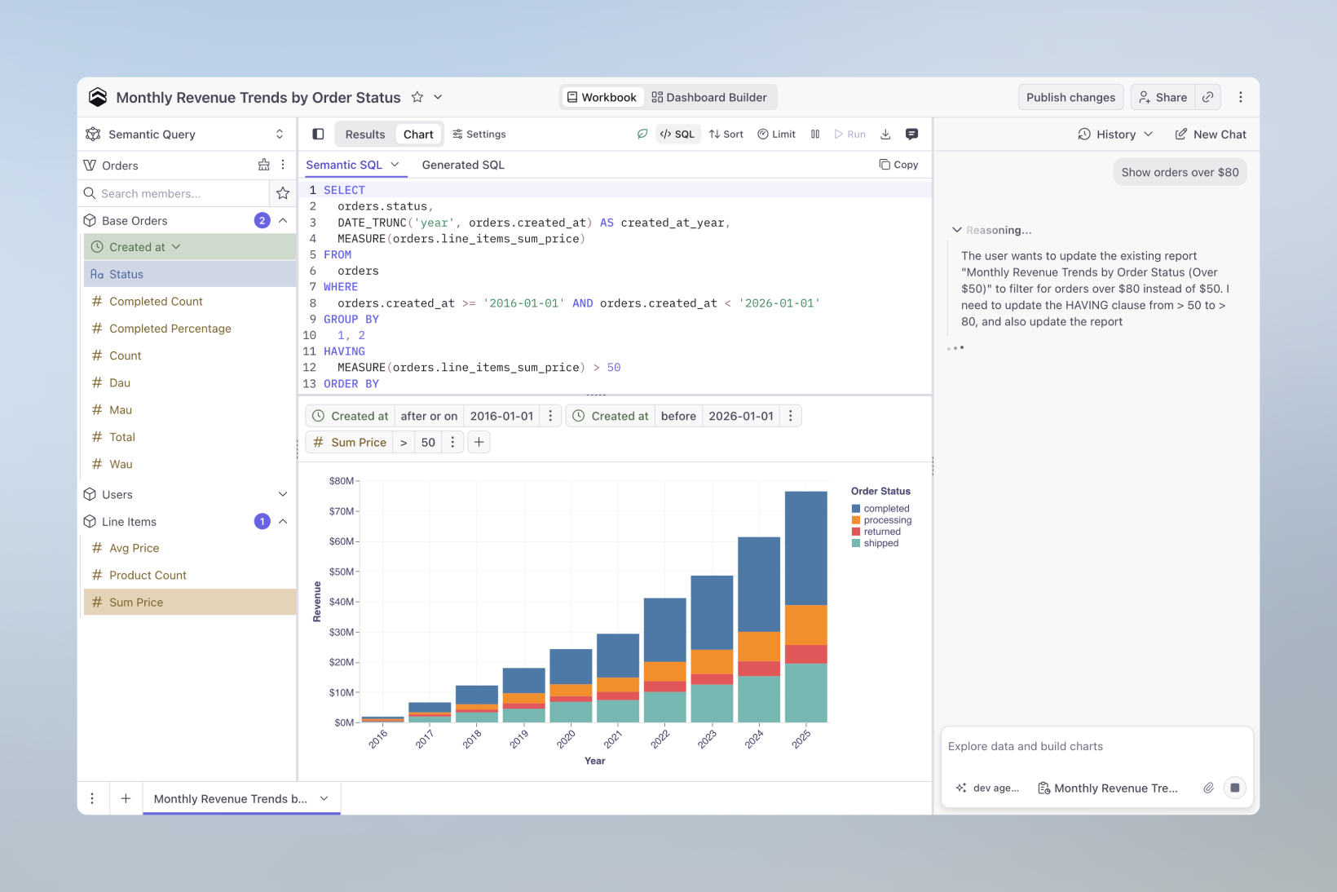The width and height of the screenshot is (1337, 892).
Task: Toggle the Wau measure
Action: (189, 464)
